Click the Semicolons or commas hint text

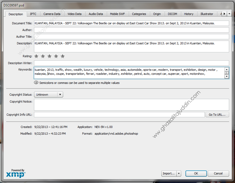79,83
